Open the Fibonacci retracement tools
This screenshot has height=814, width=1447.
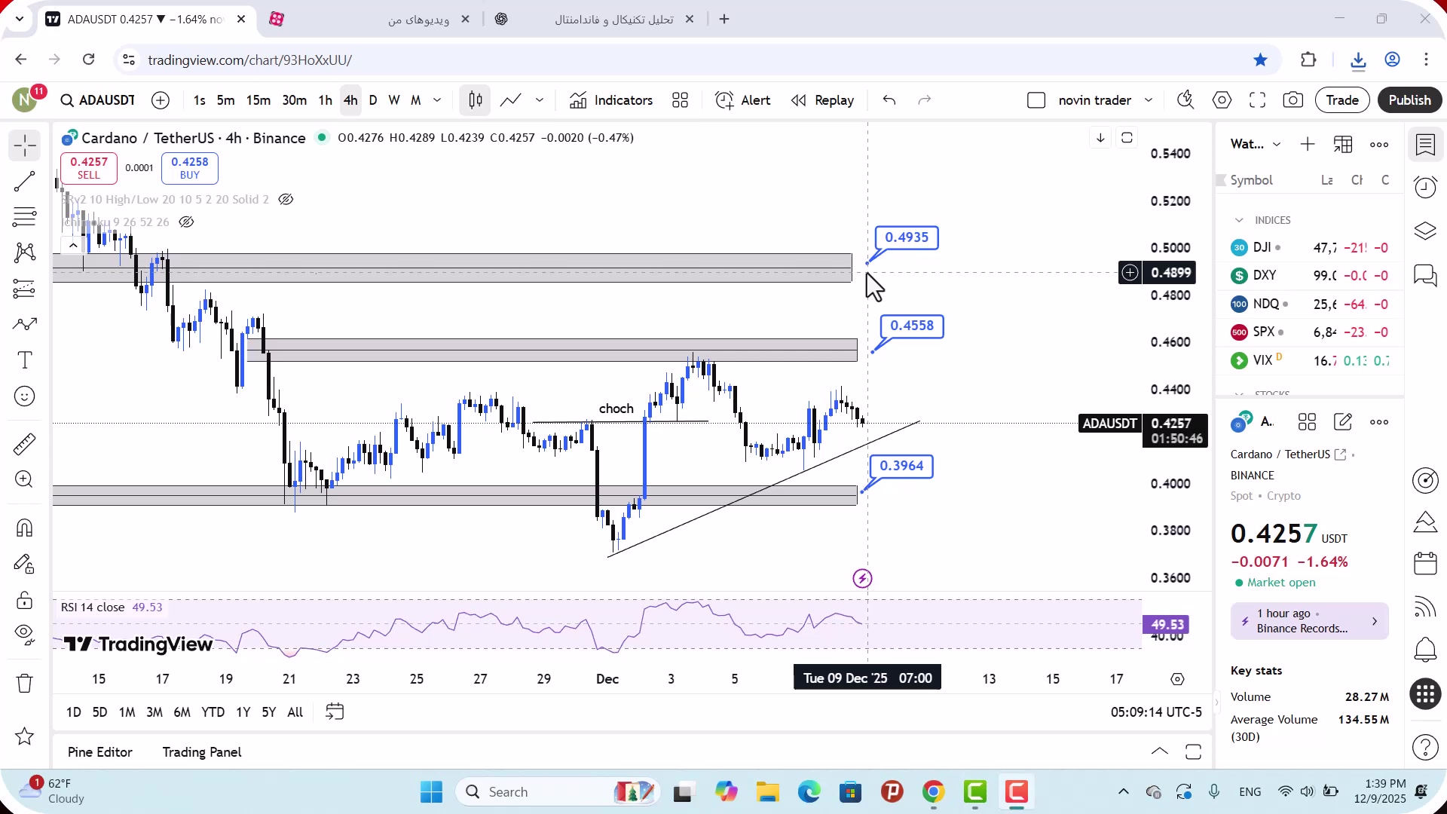click(25, 217)
